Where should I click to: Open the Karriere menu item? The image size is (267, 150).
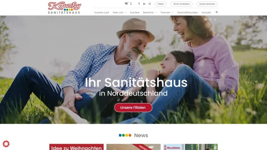(135, 12)
